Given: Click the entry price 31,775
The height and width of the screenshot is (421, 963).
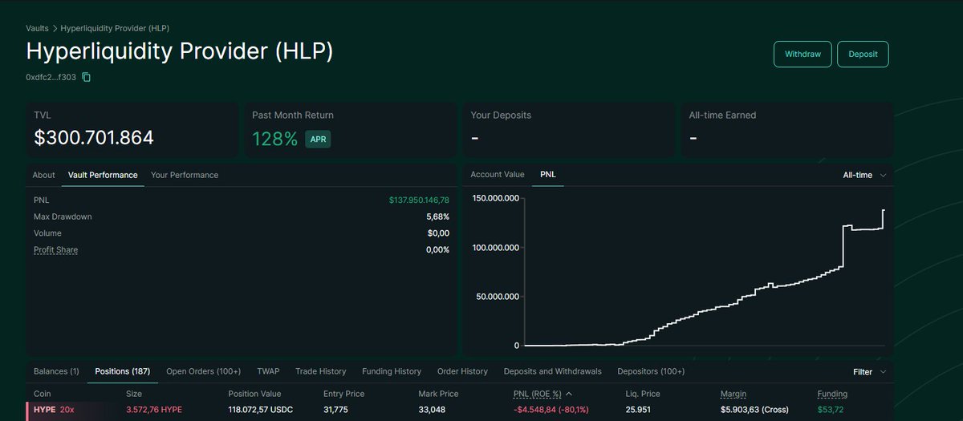Looking at the screenshot, I should pyautogui.click(x=337, y=410).
